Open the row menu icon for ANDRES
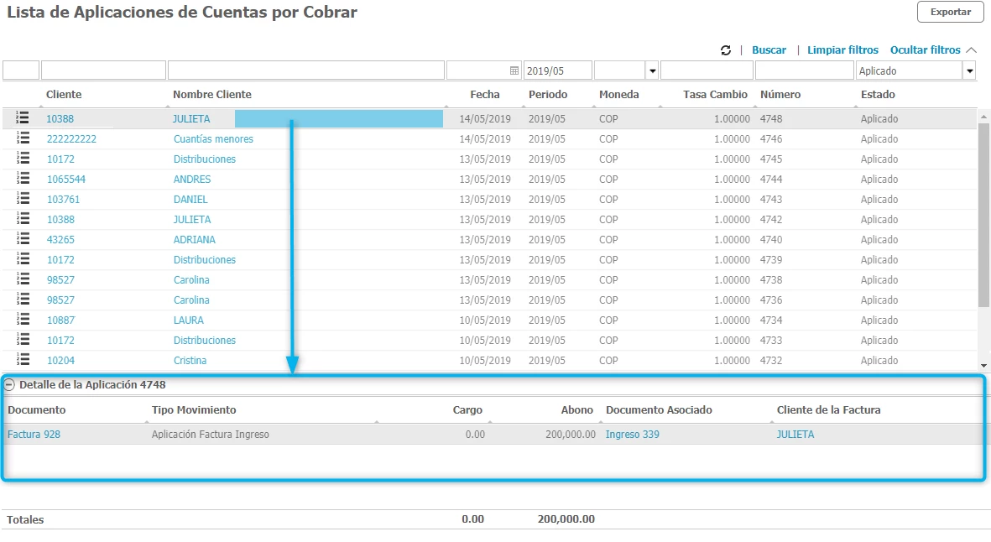The height and width of the screenshot is (542, 991). 23,179
